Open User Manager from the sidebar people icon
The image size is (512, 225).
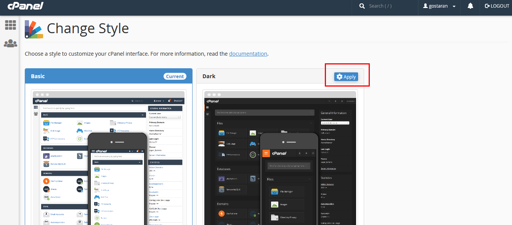[10, 43]
